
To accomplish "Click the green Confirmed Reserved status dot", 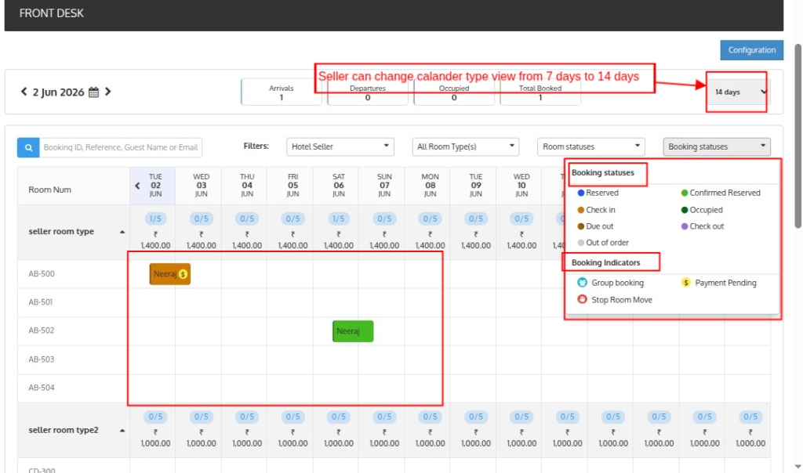I will 684,193.
